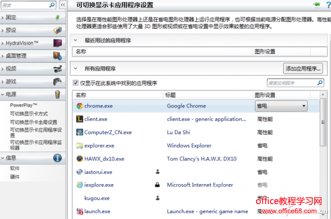Open the PowerPlay page
Screen dimensions: 331x219
(24, 105)
